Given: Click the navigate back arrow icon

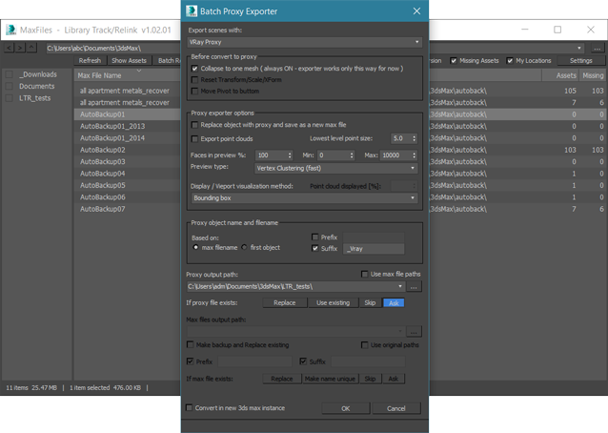Looking at the screenshot, I should tap(10, 48).
